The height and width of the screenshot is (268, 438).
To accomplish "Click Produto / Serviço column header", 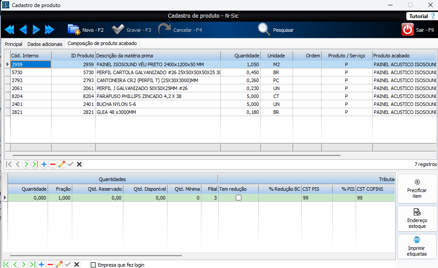I will [347, 56].
